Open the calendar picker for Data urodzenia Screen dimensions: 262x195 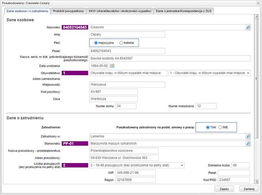[x=112, y=66]
